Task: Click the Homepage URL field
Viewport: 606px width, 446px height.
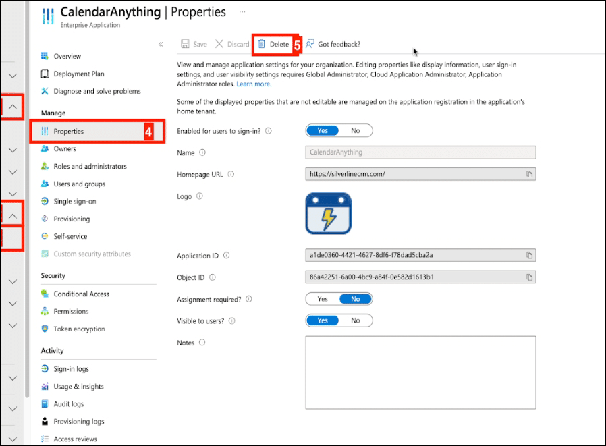Action: click(x=420, y=174)
